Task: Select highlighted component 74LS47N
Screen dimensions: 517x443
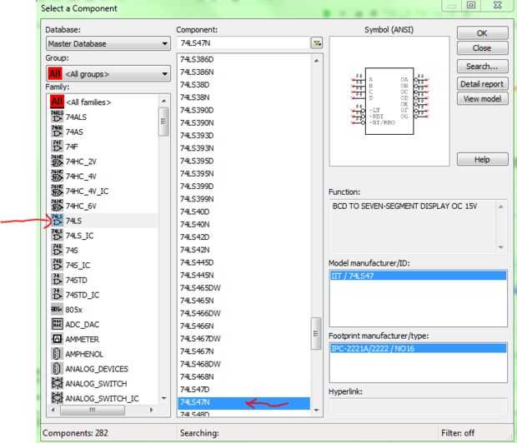Action: (x=243, y=402)
